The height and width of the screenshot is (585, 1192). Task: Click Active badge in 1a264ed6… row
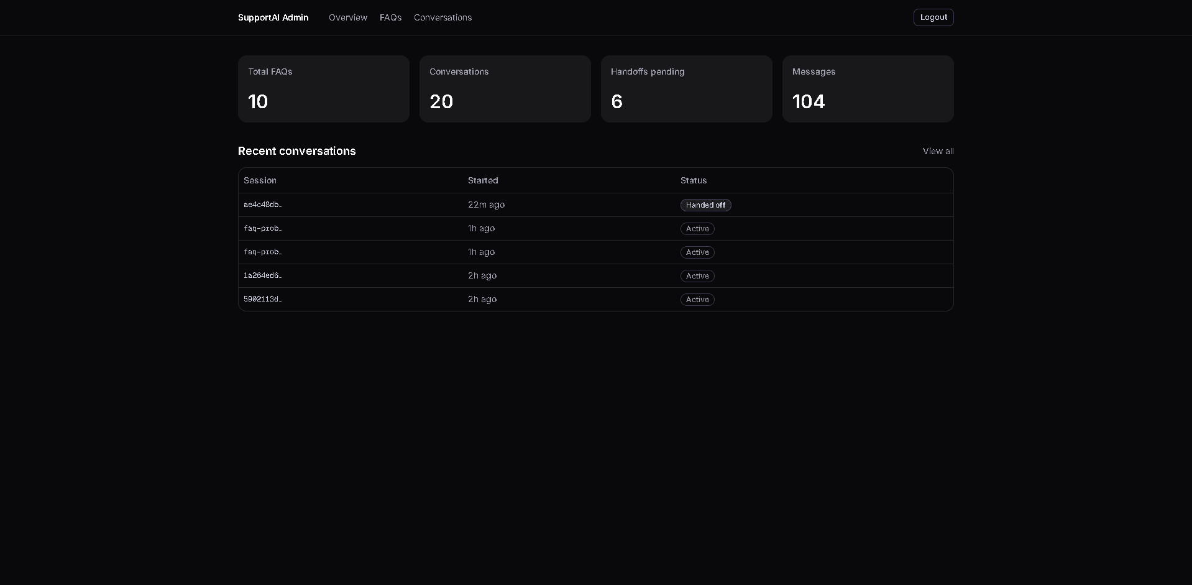tap(697, 276)
